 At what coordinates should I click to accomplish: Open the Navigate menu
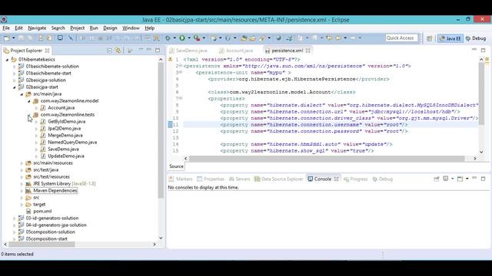tap(37, 28)
